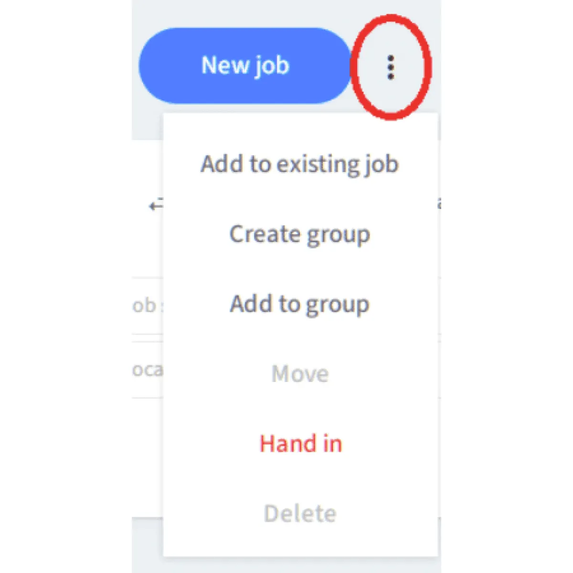Click the partially visible 'ob' row
573x573 pixels.
click(x=147, y=306)
